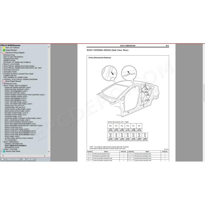The height and width of the screenshot is (205, 205).
Task: Expand the Repair Manual node
Action: pyautogui.click(x=1, y=50)
